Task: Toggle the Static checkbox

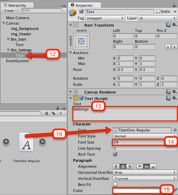Action: 158,11
